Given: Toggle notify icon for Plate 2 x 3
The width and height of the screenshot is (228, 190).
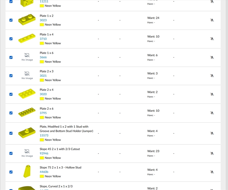Looking at the screenshot, I should click(212, 76).
